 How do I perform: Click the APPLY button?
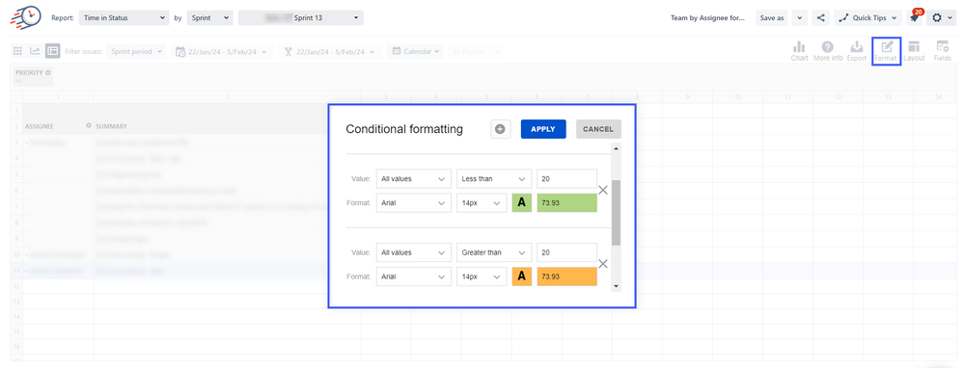543,129
